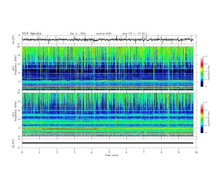Click the 'VLF Spectra' plot title
Image resolution: width=221 pixels, height=171 pixels.
tap(32, 34)
